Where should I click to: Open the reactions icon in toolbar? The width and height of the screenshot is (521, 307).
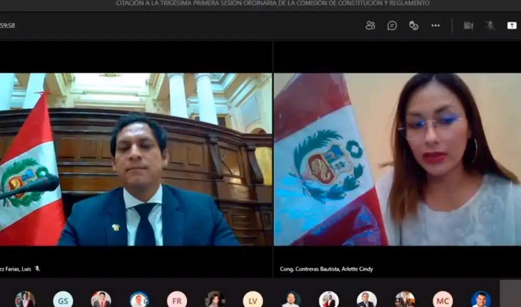tap(414, 25)
